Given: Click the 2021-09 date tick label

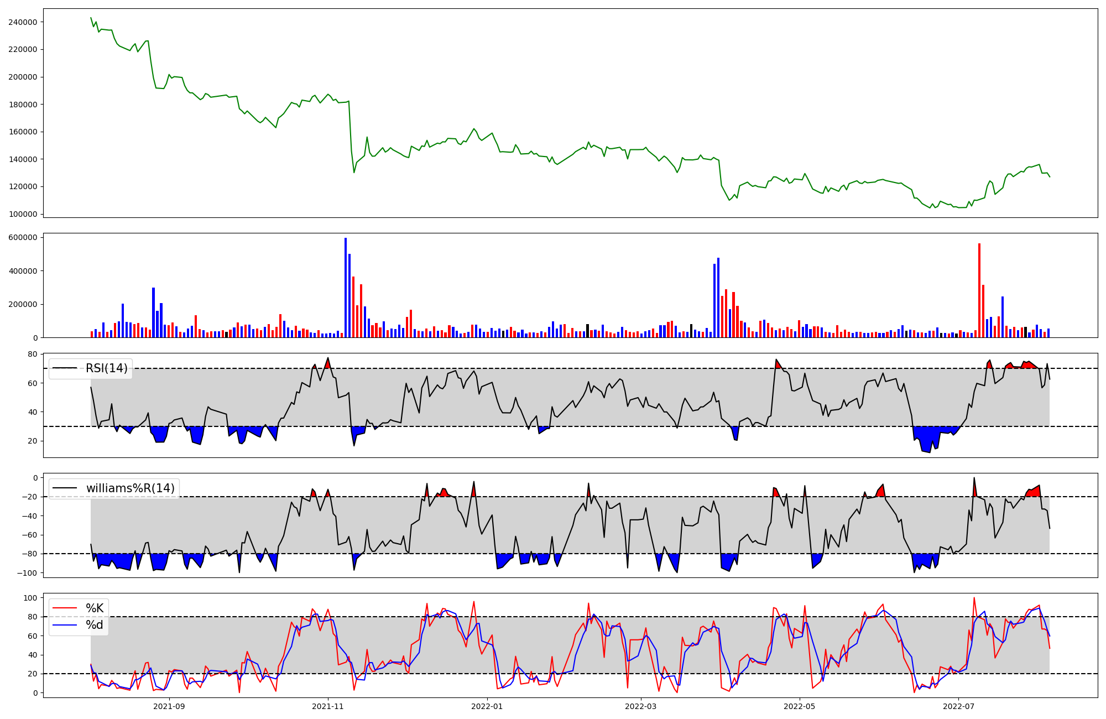Looking at the screenshot, I should click(x=169, y=706).
